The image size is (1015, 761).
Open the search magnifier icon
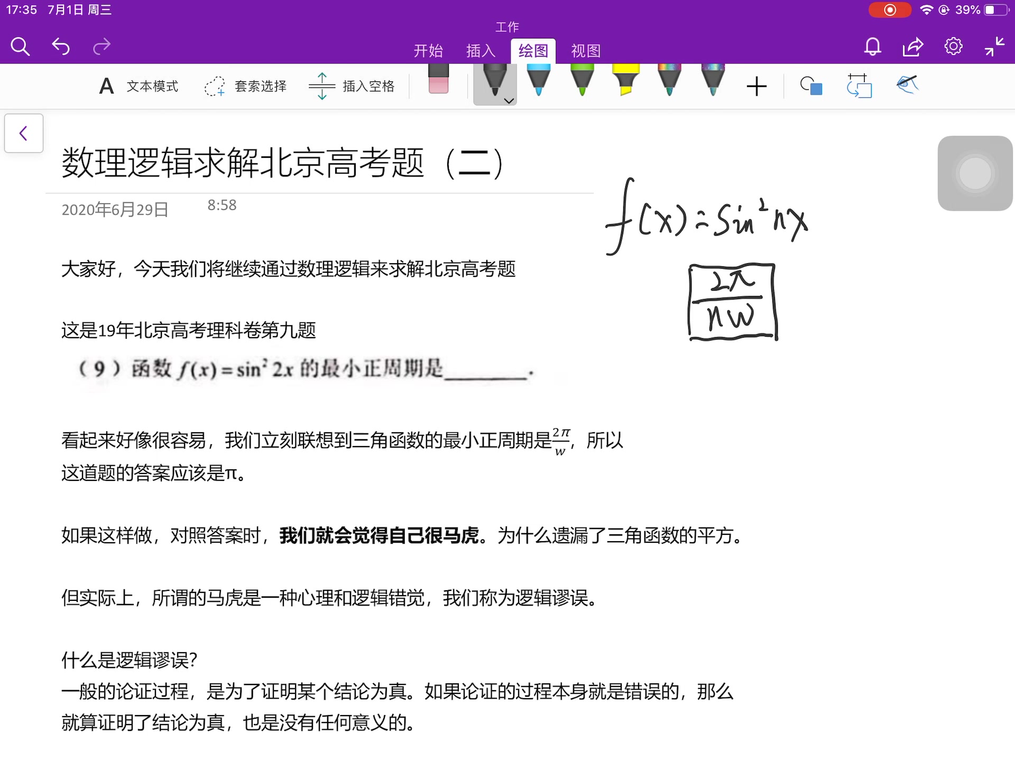click(x=20, y=47)
